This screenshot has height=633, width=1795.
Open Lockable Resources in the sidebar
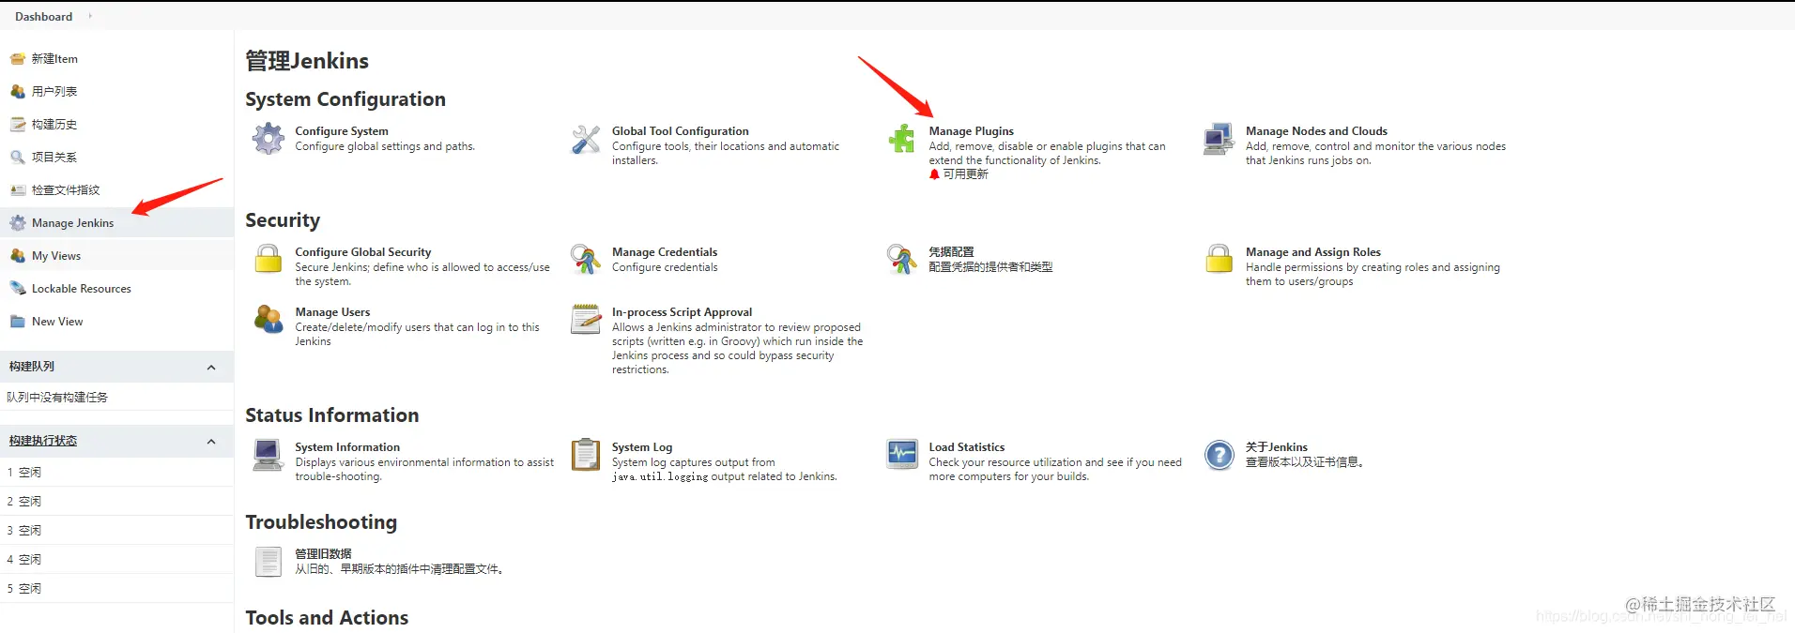(82, 289)
